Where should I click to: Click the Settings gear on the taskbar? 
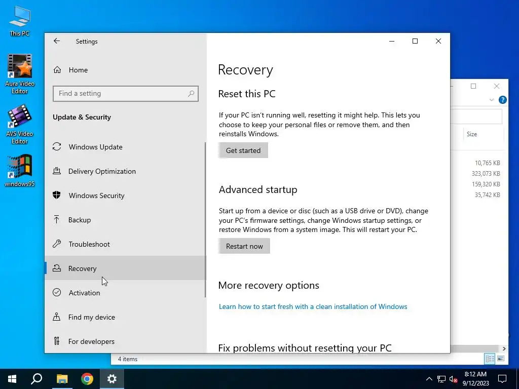(x=112, y=379)
